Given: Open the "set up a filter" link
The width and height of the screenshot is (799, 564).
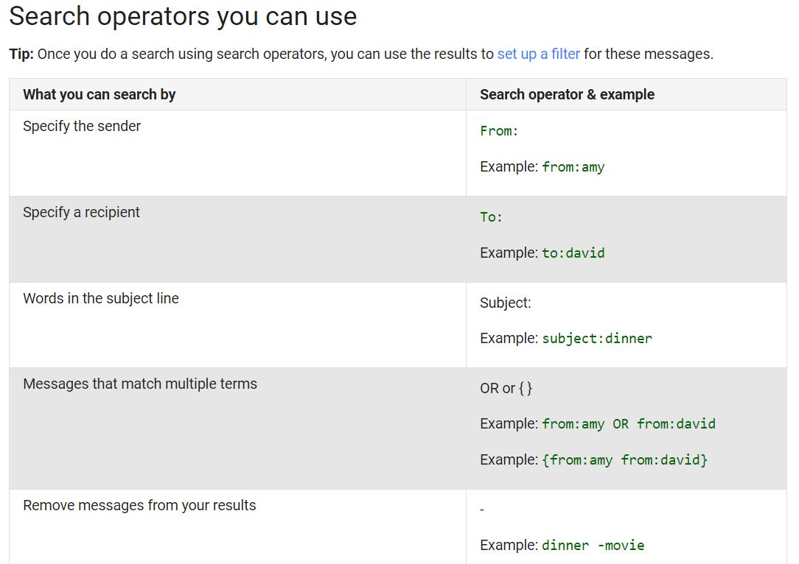Looking at the screenshot, I should click(538, 54).
